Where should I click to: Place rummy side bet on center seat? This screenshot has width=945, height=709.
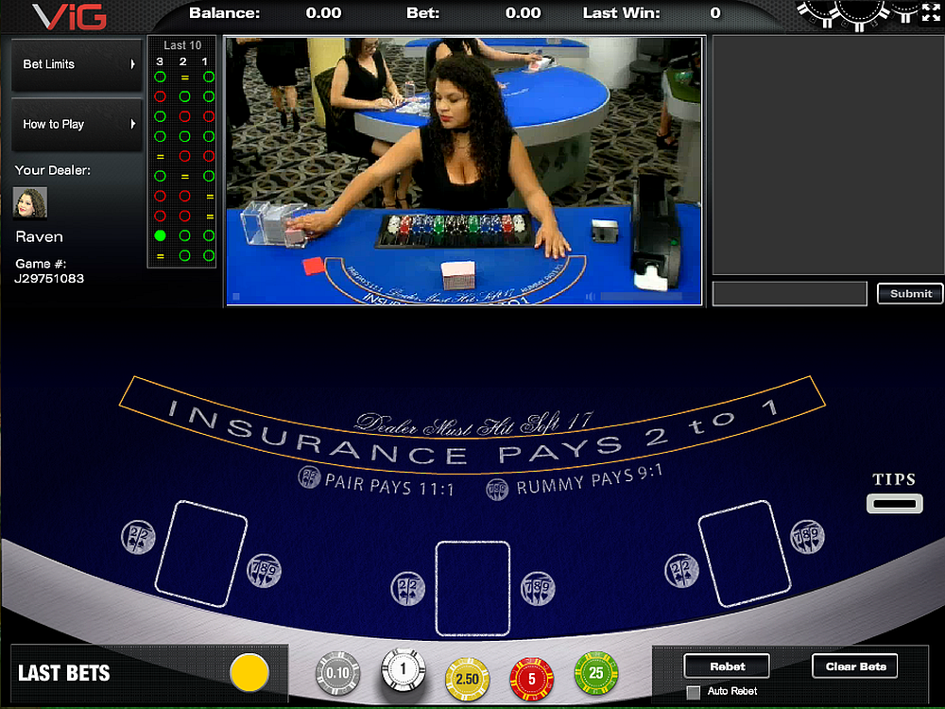coord(538,588)
